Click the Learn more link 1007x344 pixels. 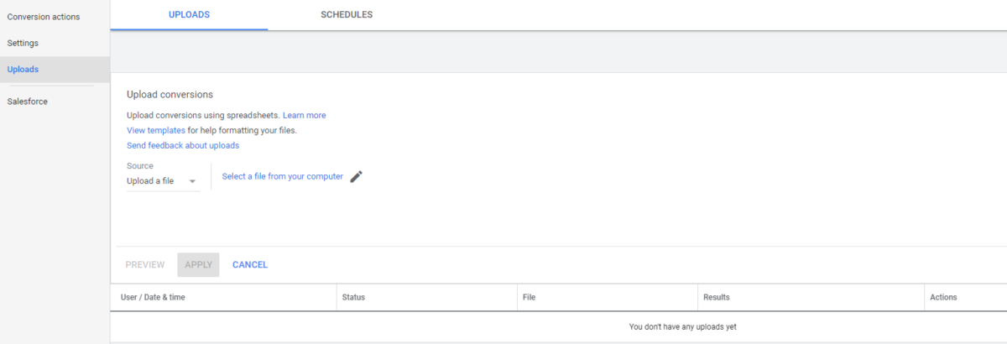[304, 115]
